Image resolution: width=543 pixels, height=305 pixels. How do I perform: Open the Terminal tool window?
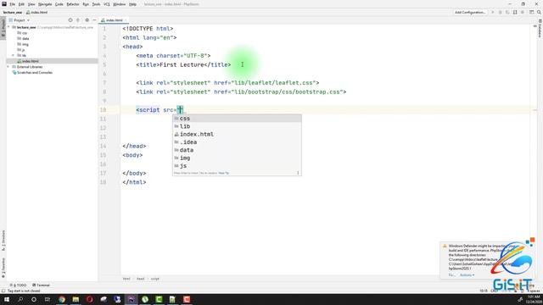[x=41, y=286]
